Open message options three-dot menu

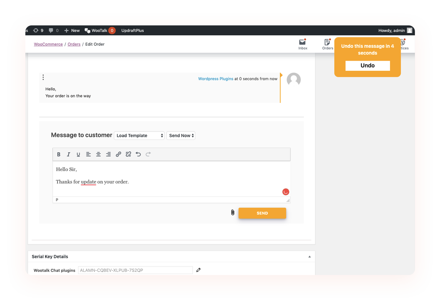[x=43, y=77]
